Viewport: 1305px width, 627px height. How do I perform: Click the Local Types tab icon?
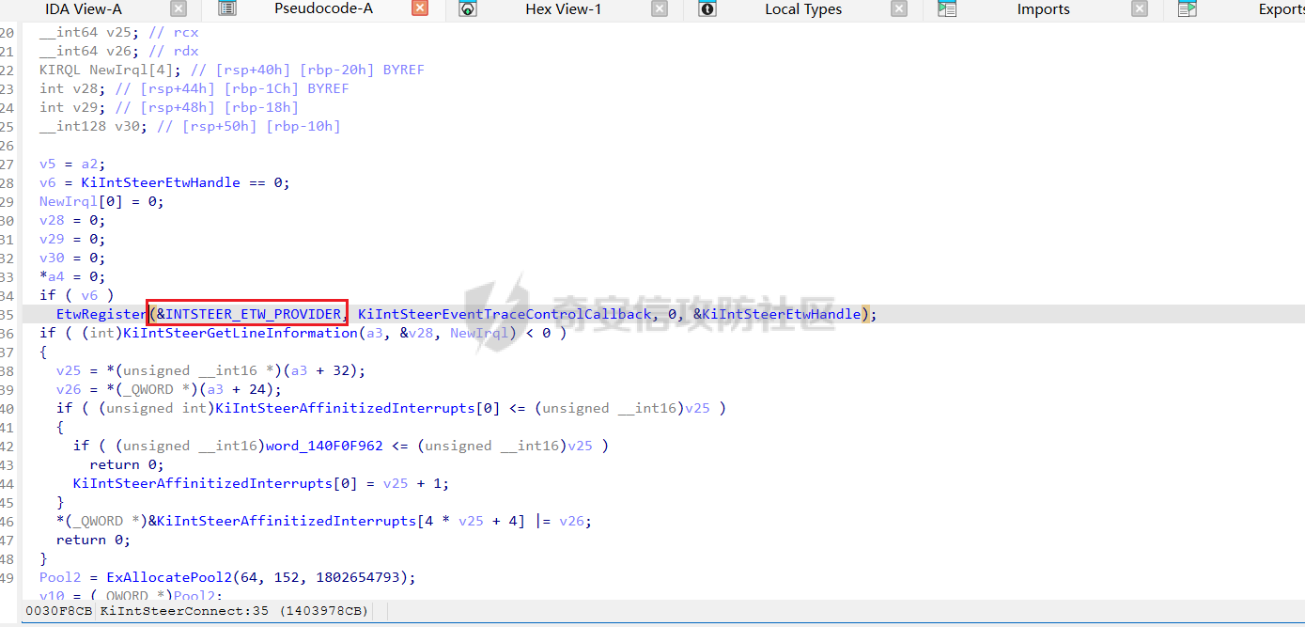(x=707, y=9)
